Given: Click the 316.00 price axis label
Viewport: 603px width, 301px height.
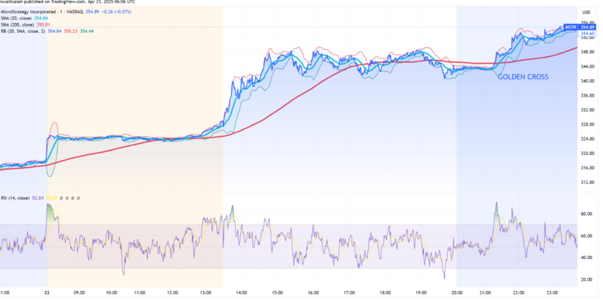Looking at the screenshot, I should click(x=587, y=168).
